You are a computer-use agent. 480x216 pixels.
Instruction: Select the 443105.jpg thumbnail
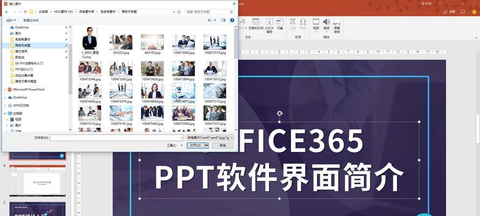[152, 42]
